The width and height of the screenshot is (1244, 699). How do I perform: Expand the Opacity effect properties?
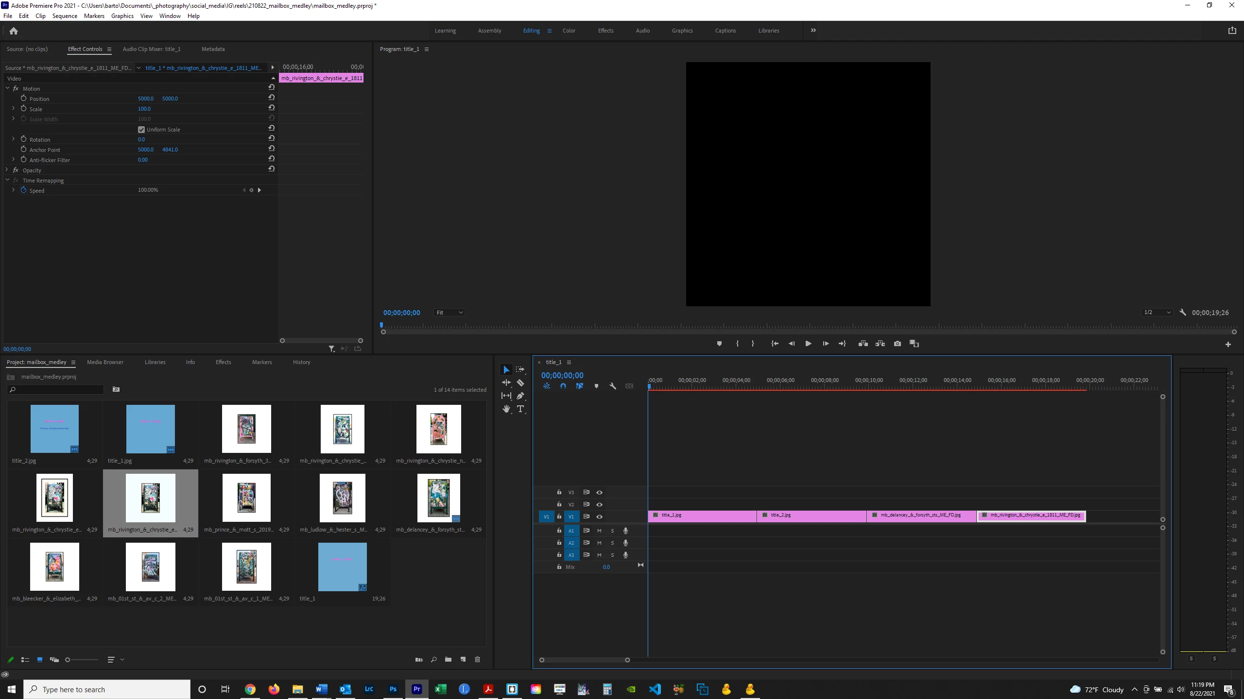pos(7,170)
